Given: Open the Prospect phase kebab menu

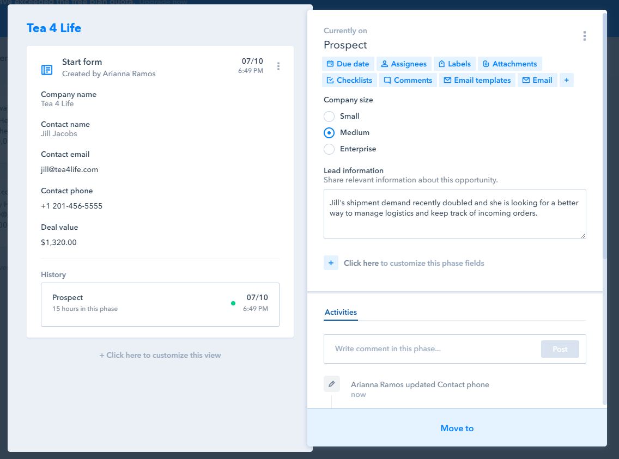Looking at the screenshot, I should [x=584, y=36].
